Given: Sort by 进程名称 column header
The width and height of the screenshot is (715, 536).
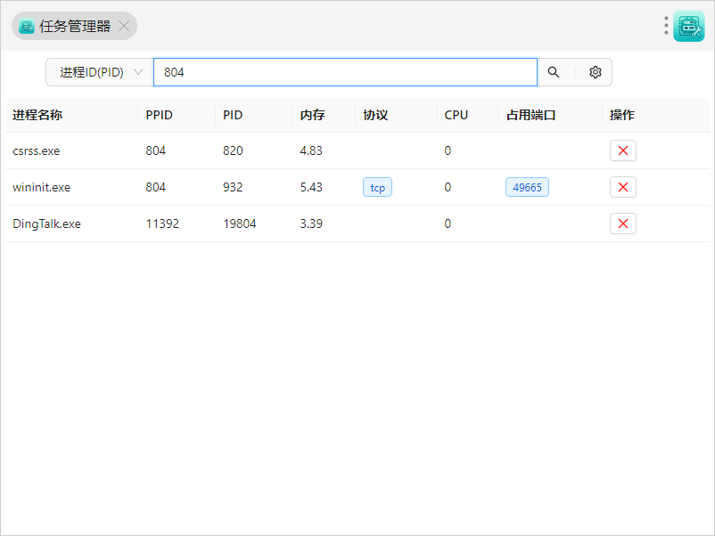Looking at the screenshot, I should [x=37, y=115].
